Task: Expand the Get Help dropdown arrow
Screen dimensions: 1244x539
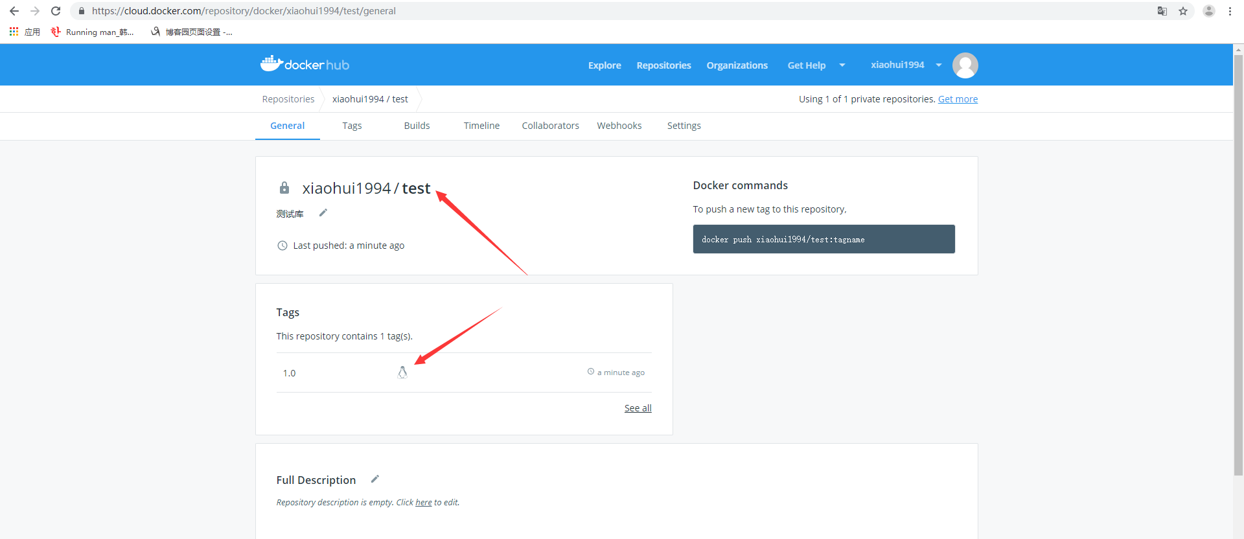Action: pos(842,65)
